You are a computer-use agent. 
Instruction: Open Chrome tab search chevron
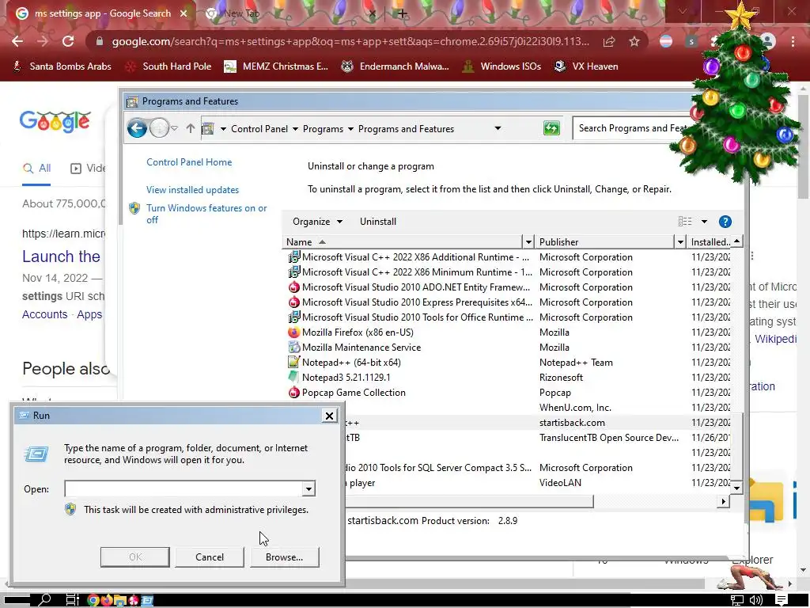[683, 11]
